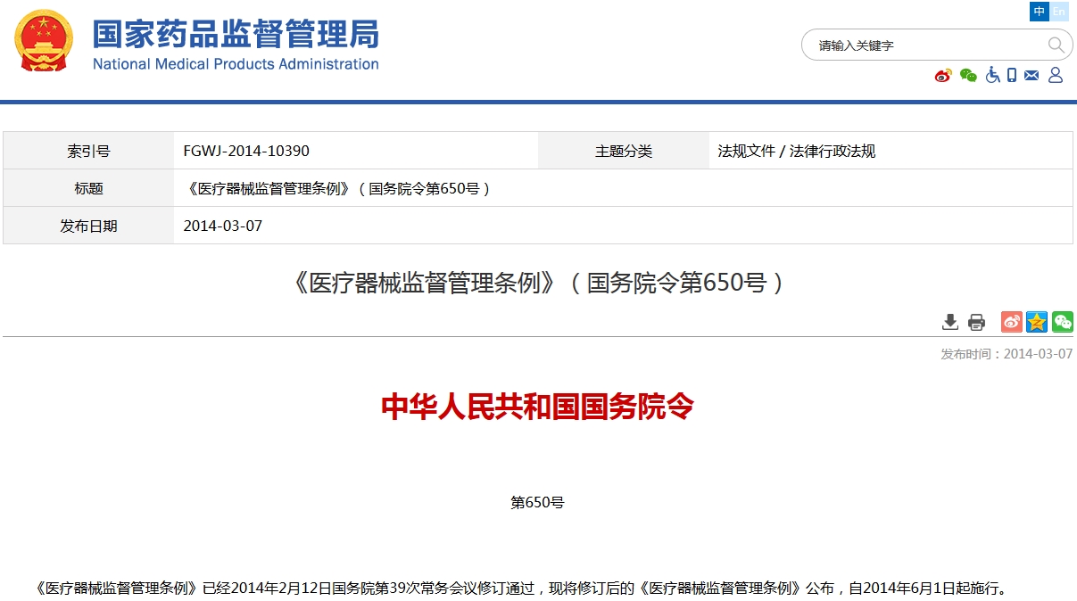Select the 中 Chinese language option
Viewport: 1077px width, 601px height.
coord(1039,12)
